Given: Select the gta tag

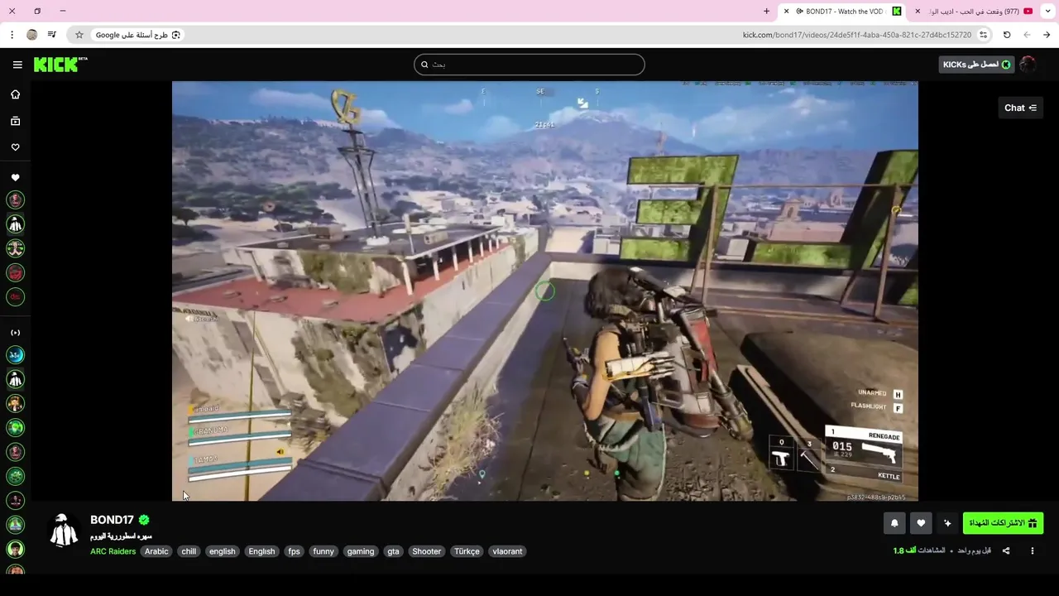Looking at the screenshot, I should pos(393,551).
